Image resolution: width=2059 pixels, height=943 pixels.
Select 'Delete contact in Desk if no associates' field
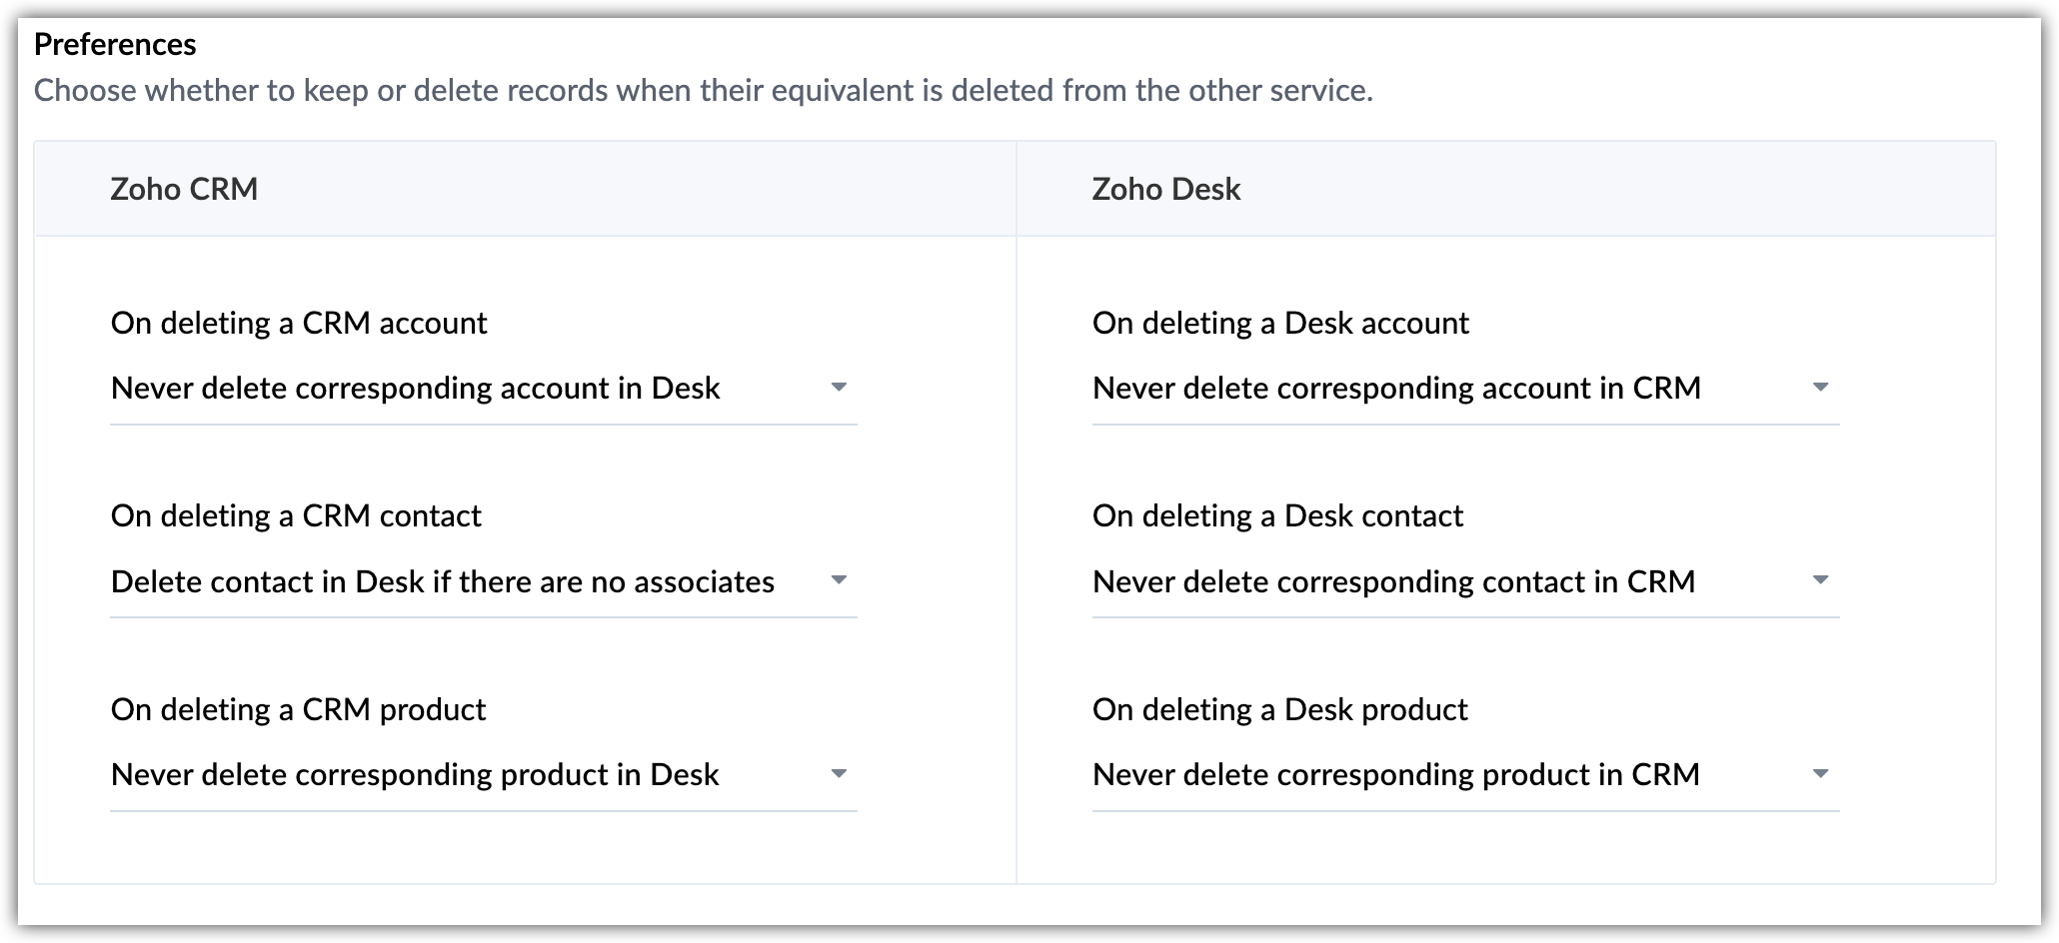pos(484,582)
